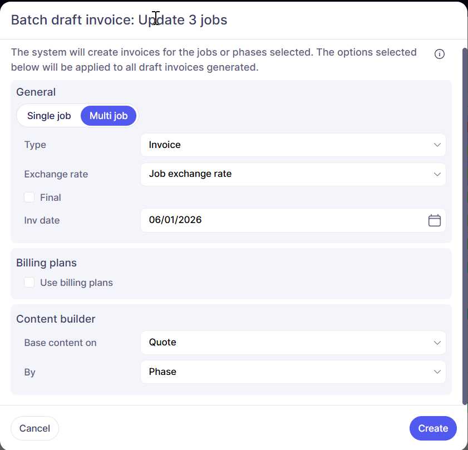
Task: Expand the By dropdown showing Phase
Action: tap(284, 372)
